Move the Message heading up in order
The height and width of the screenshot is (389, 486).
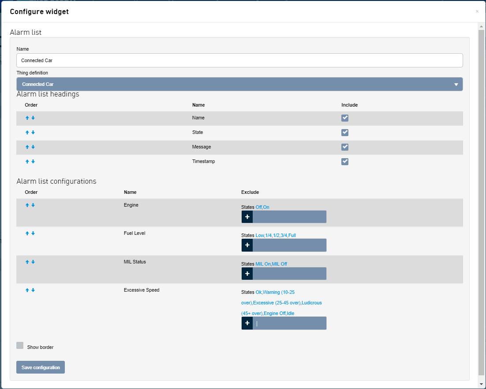pyautogui.click(x=27, y=147)
